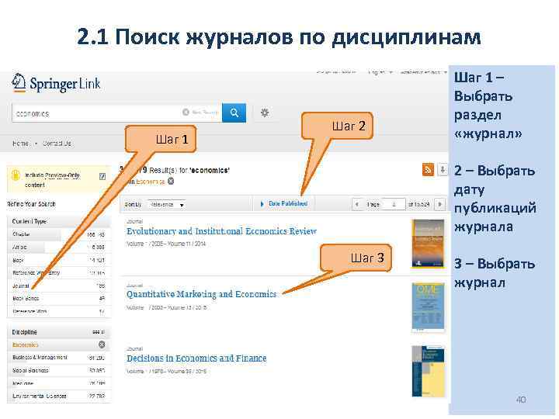The width and height of the screenshot is (559, 419).
Task: Click 'see all' in Discipline header
Action: (x=99, y=332)
